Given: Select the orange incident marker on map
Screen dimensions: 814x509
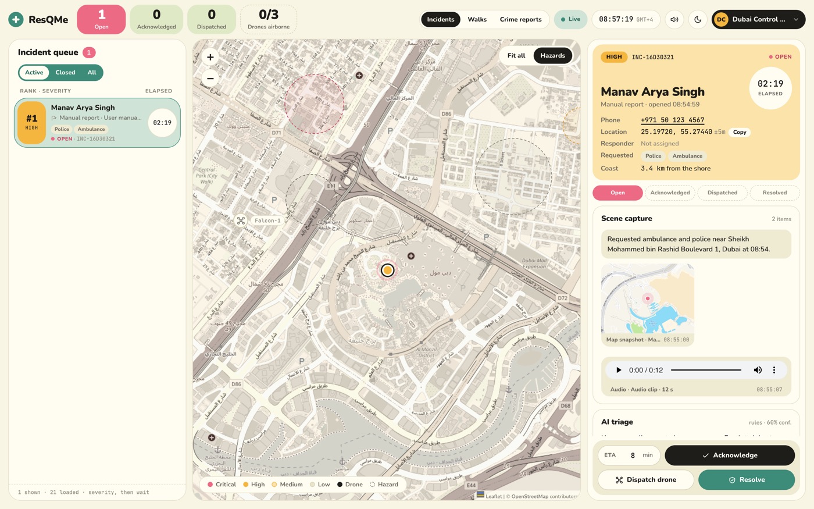Looking at the screenshot, I should click(x=387, y=270).
